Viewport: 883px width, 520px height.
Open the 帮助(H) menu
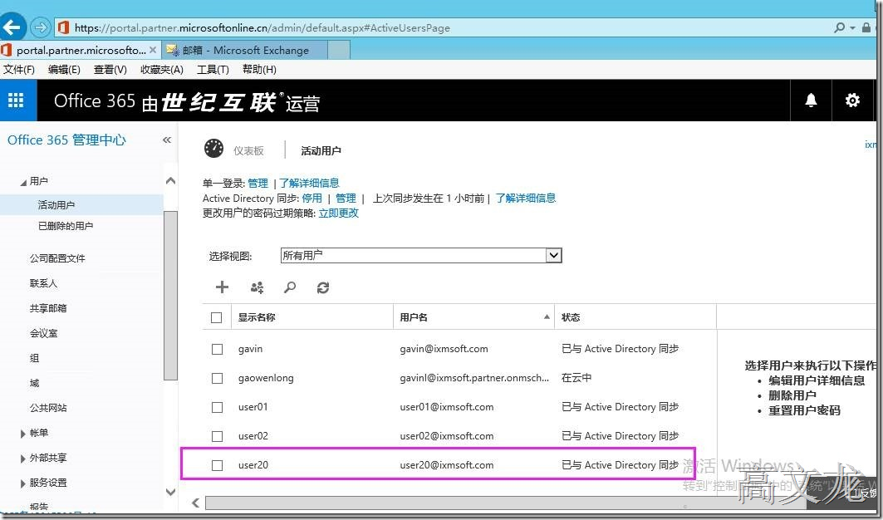[x=259, y=69]
